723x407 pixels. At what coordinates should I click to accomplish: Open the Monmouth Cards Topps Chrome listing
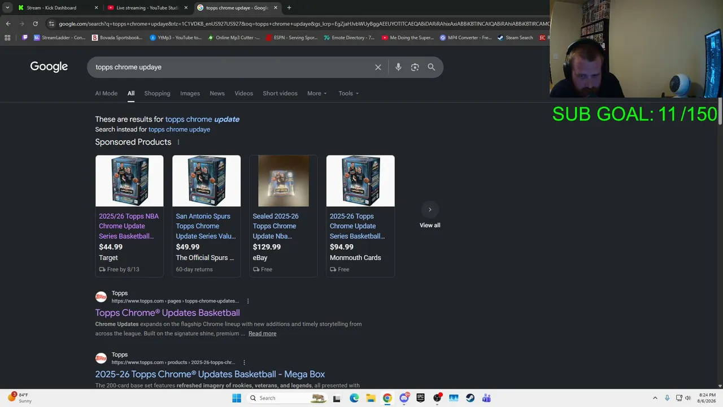[358, 226]
